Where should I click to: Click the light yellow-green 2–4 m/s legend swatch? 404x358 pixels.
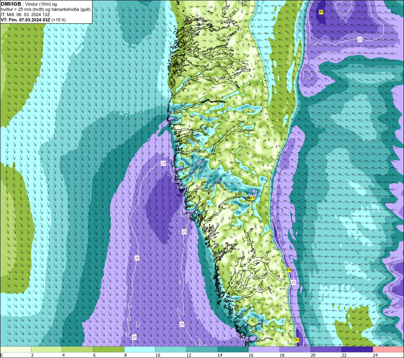[46, 349]
